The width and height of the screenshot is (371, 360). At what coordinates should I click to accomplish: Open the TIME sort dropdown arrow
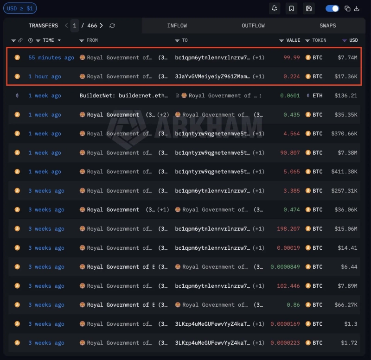point(59,40)
